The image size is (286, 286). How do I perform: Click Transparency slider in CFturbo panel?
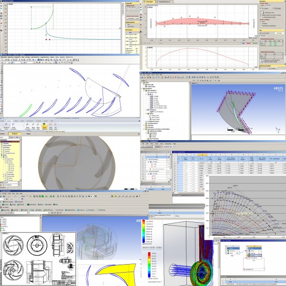[14, 188]
